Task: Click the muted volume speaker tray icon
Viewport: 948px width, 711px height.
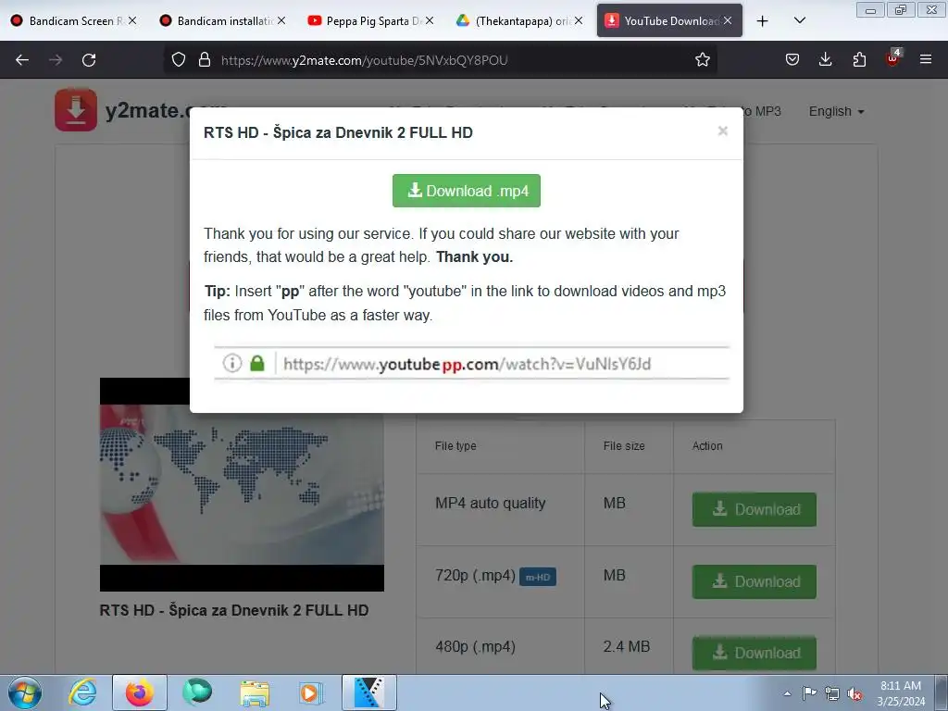Action: pos(854,693)
